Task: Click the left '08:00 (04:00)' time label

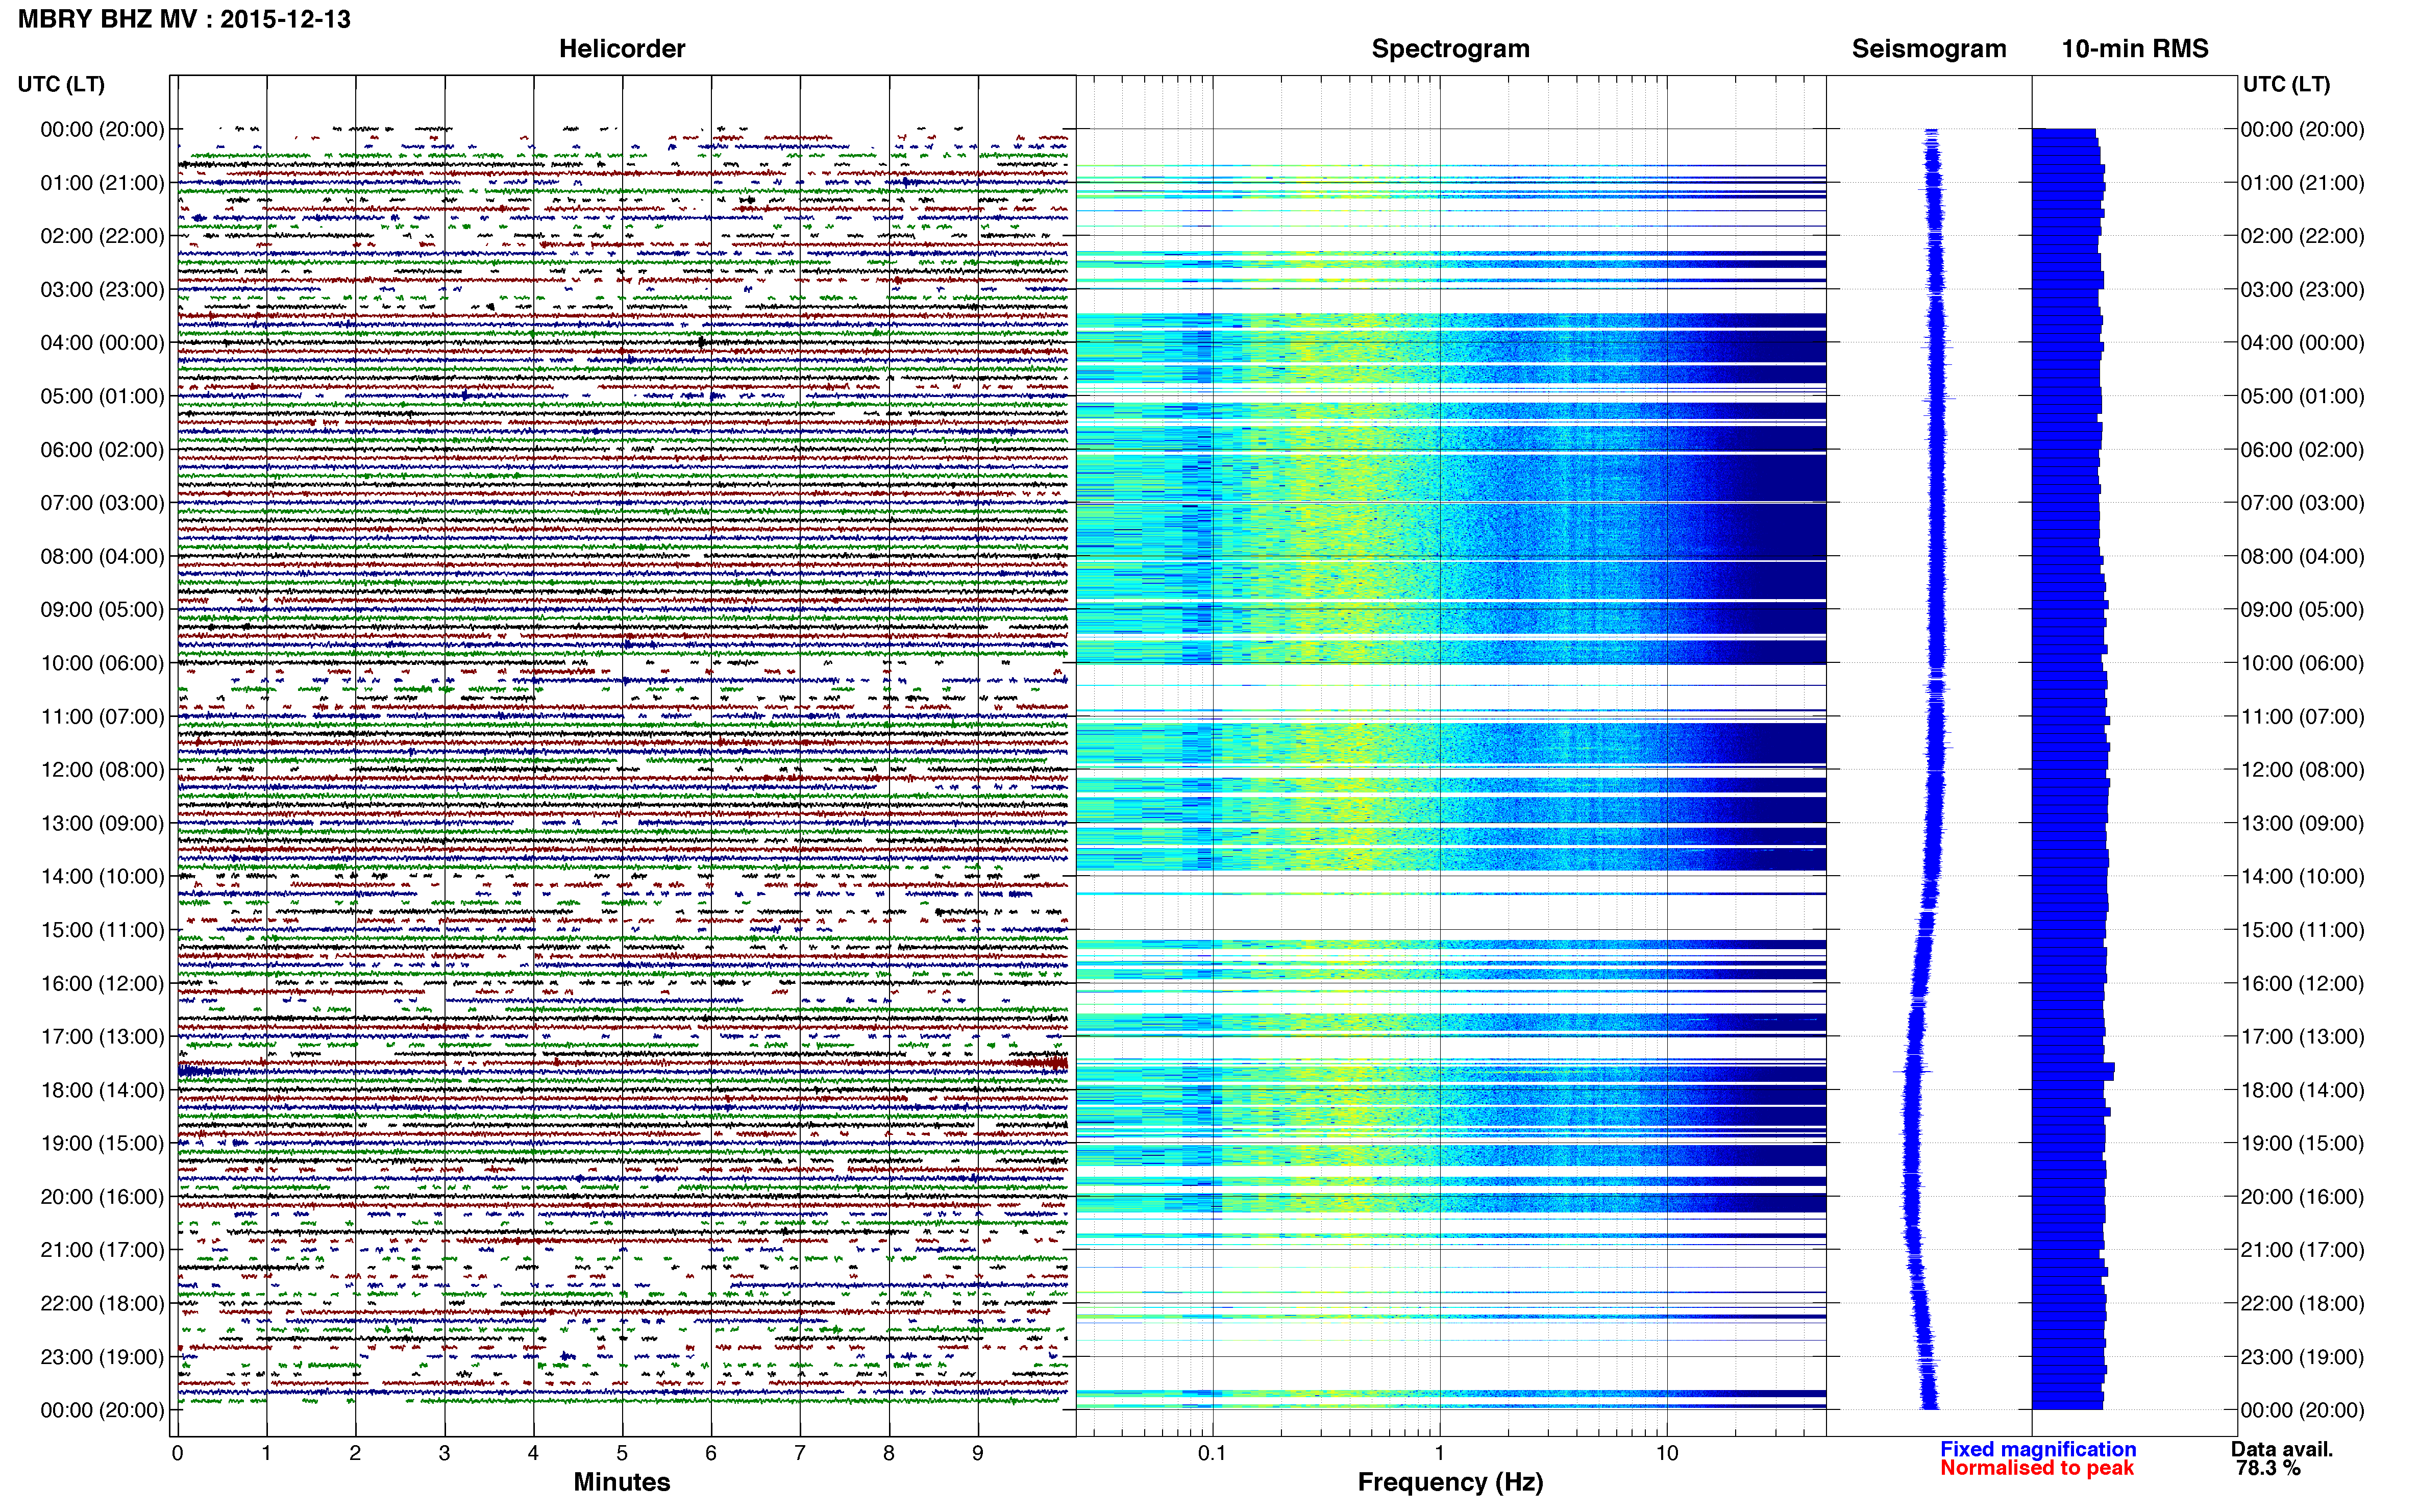Action: coord(102,556)
